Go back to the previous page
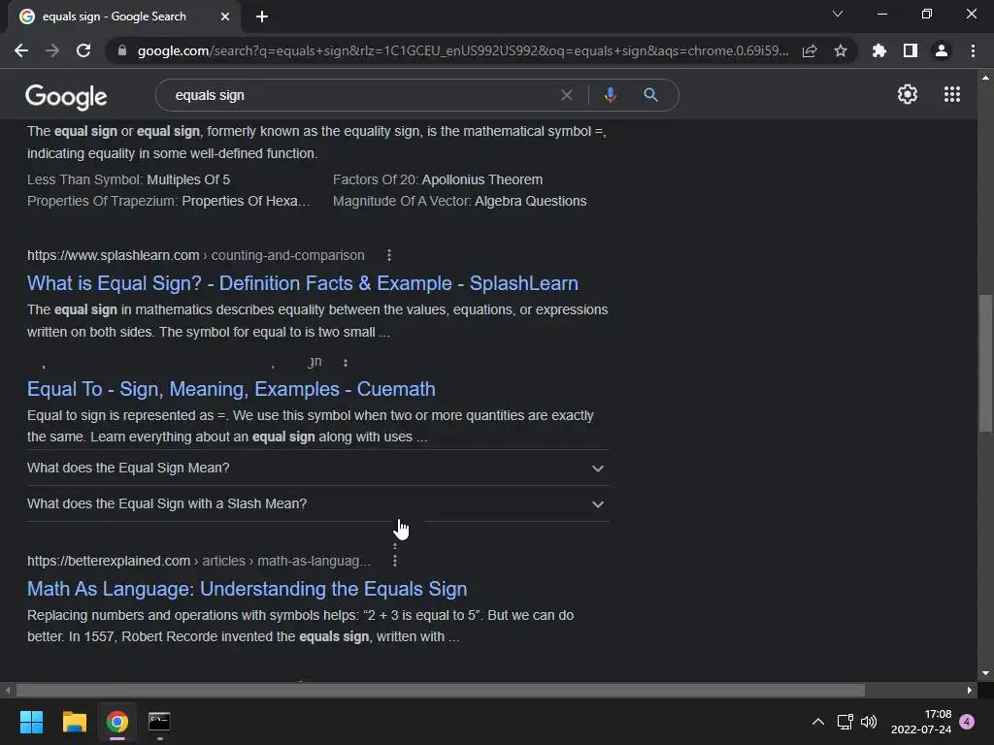 [x=21, y=50]
